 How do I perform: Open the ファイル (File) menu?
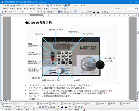[5, 9]
